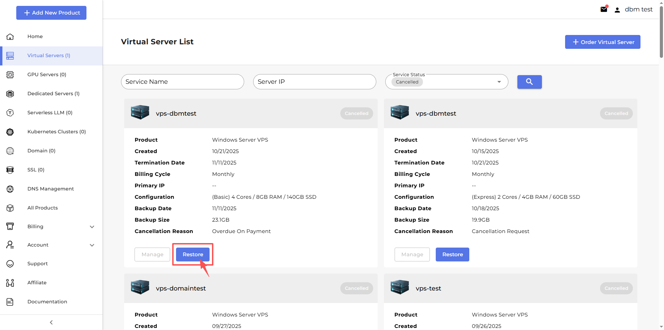
Task: Click the SSL shield icon
Action: point(10,170)
